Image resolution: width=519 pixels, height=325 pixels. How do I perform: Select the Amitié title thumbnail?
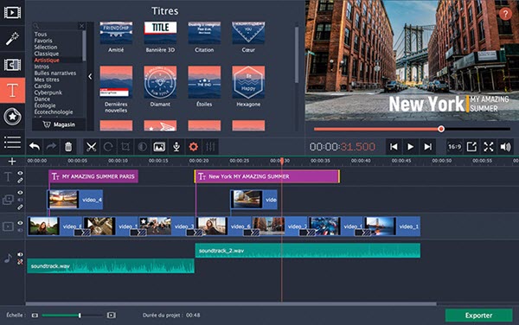tap(116, 33)
